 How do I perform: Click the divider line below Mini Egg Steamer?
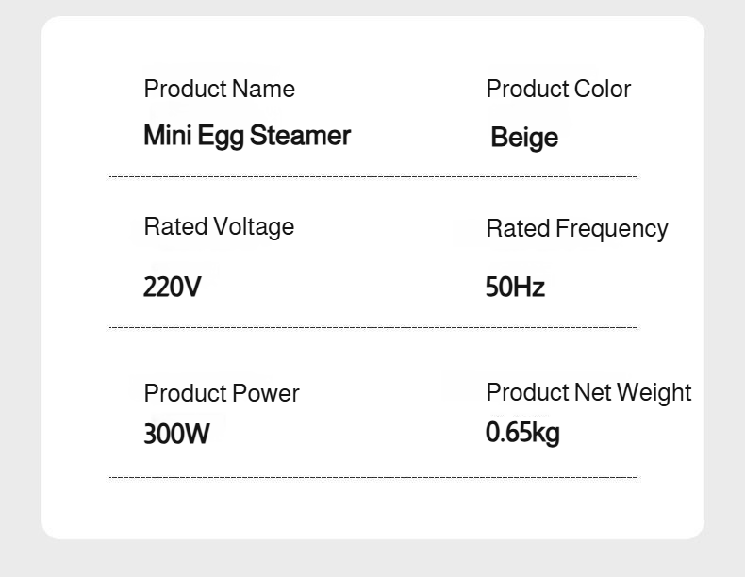point(372,176)
